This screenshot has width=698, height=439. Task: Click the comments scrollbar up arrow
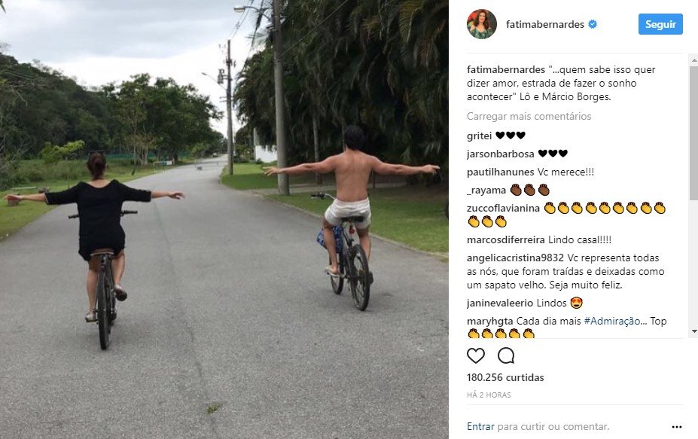pos(694,59)
